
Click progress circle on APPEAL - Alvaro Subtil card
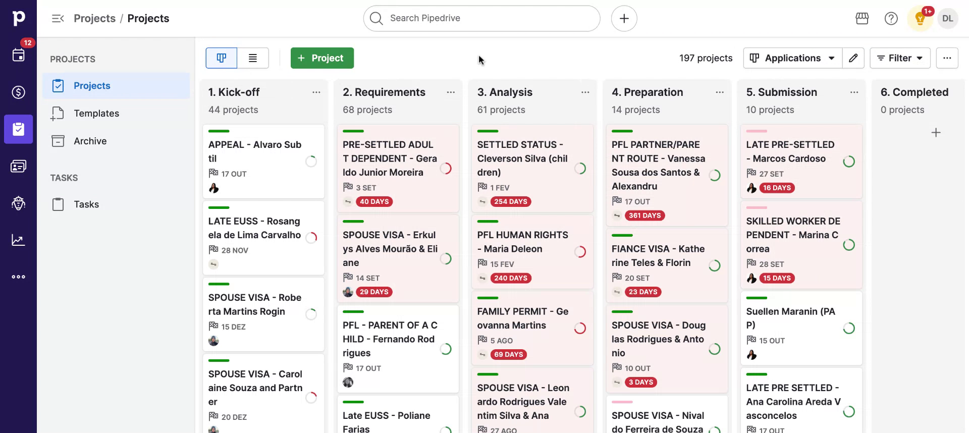coord(311,161)
